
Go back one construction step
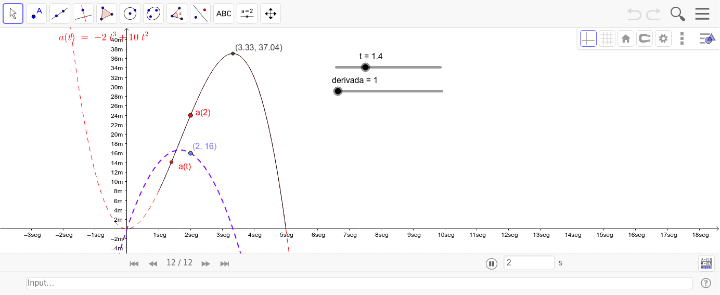click(153, 264)
